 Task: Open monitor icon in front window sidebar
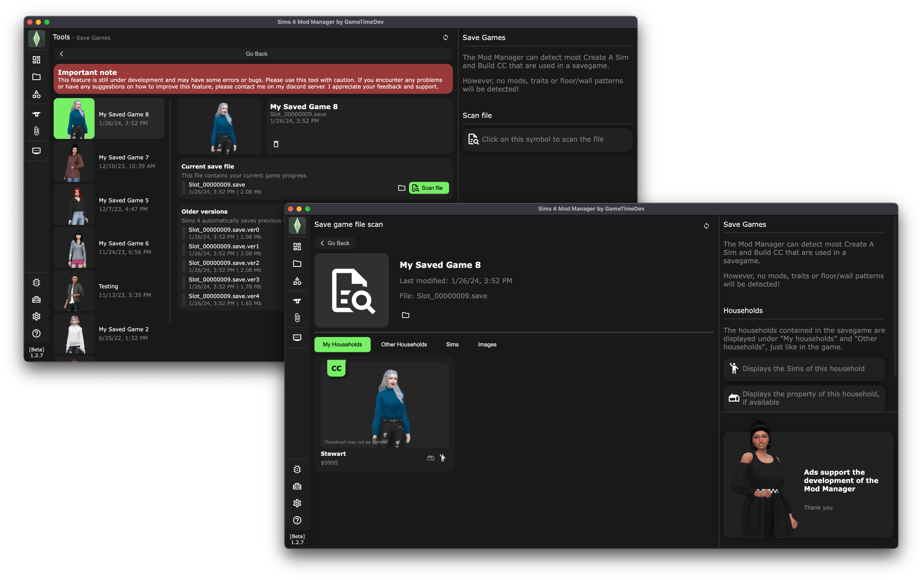click(x=297, y=337)
